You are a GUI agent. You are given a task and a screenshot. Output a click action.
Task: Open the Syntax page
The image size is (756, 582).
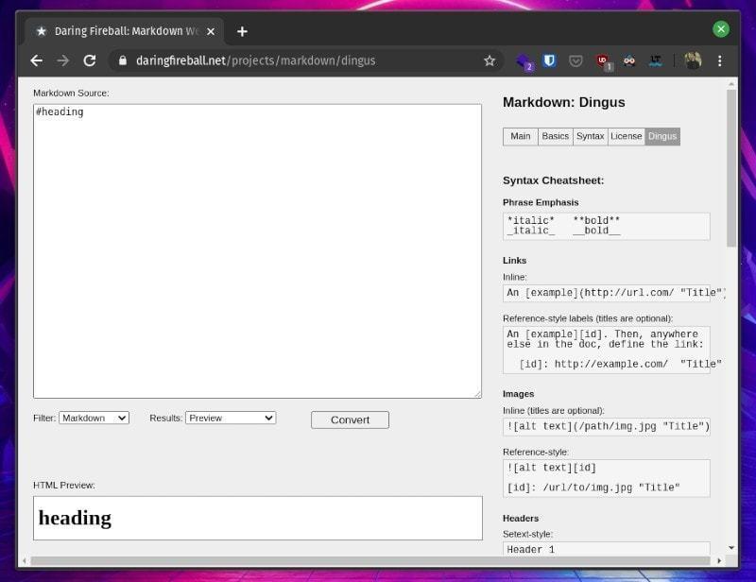tap(590, 136)
